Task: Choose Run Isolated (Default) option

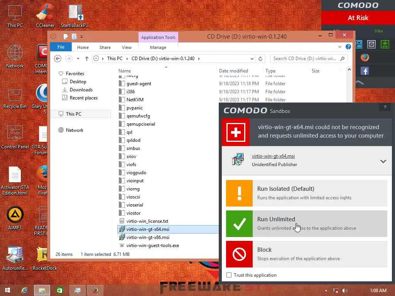Action: pos(307,193)
